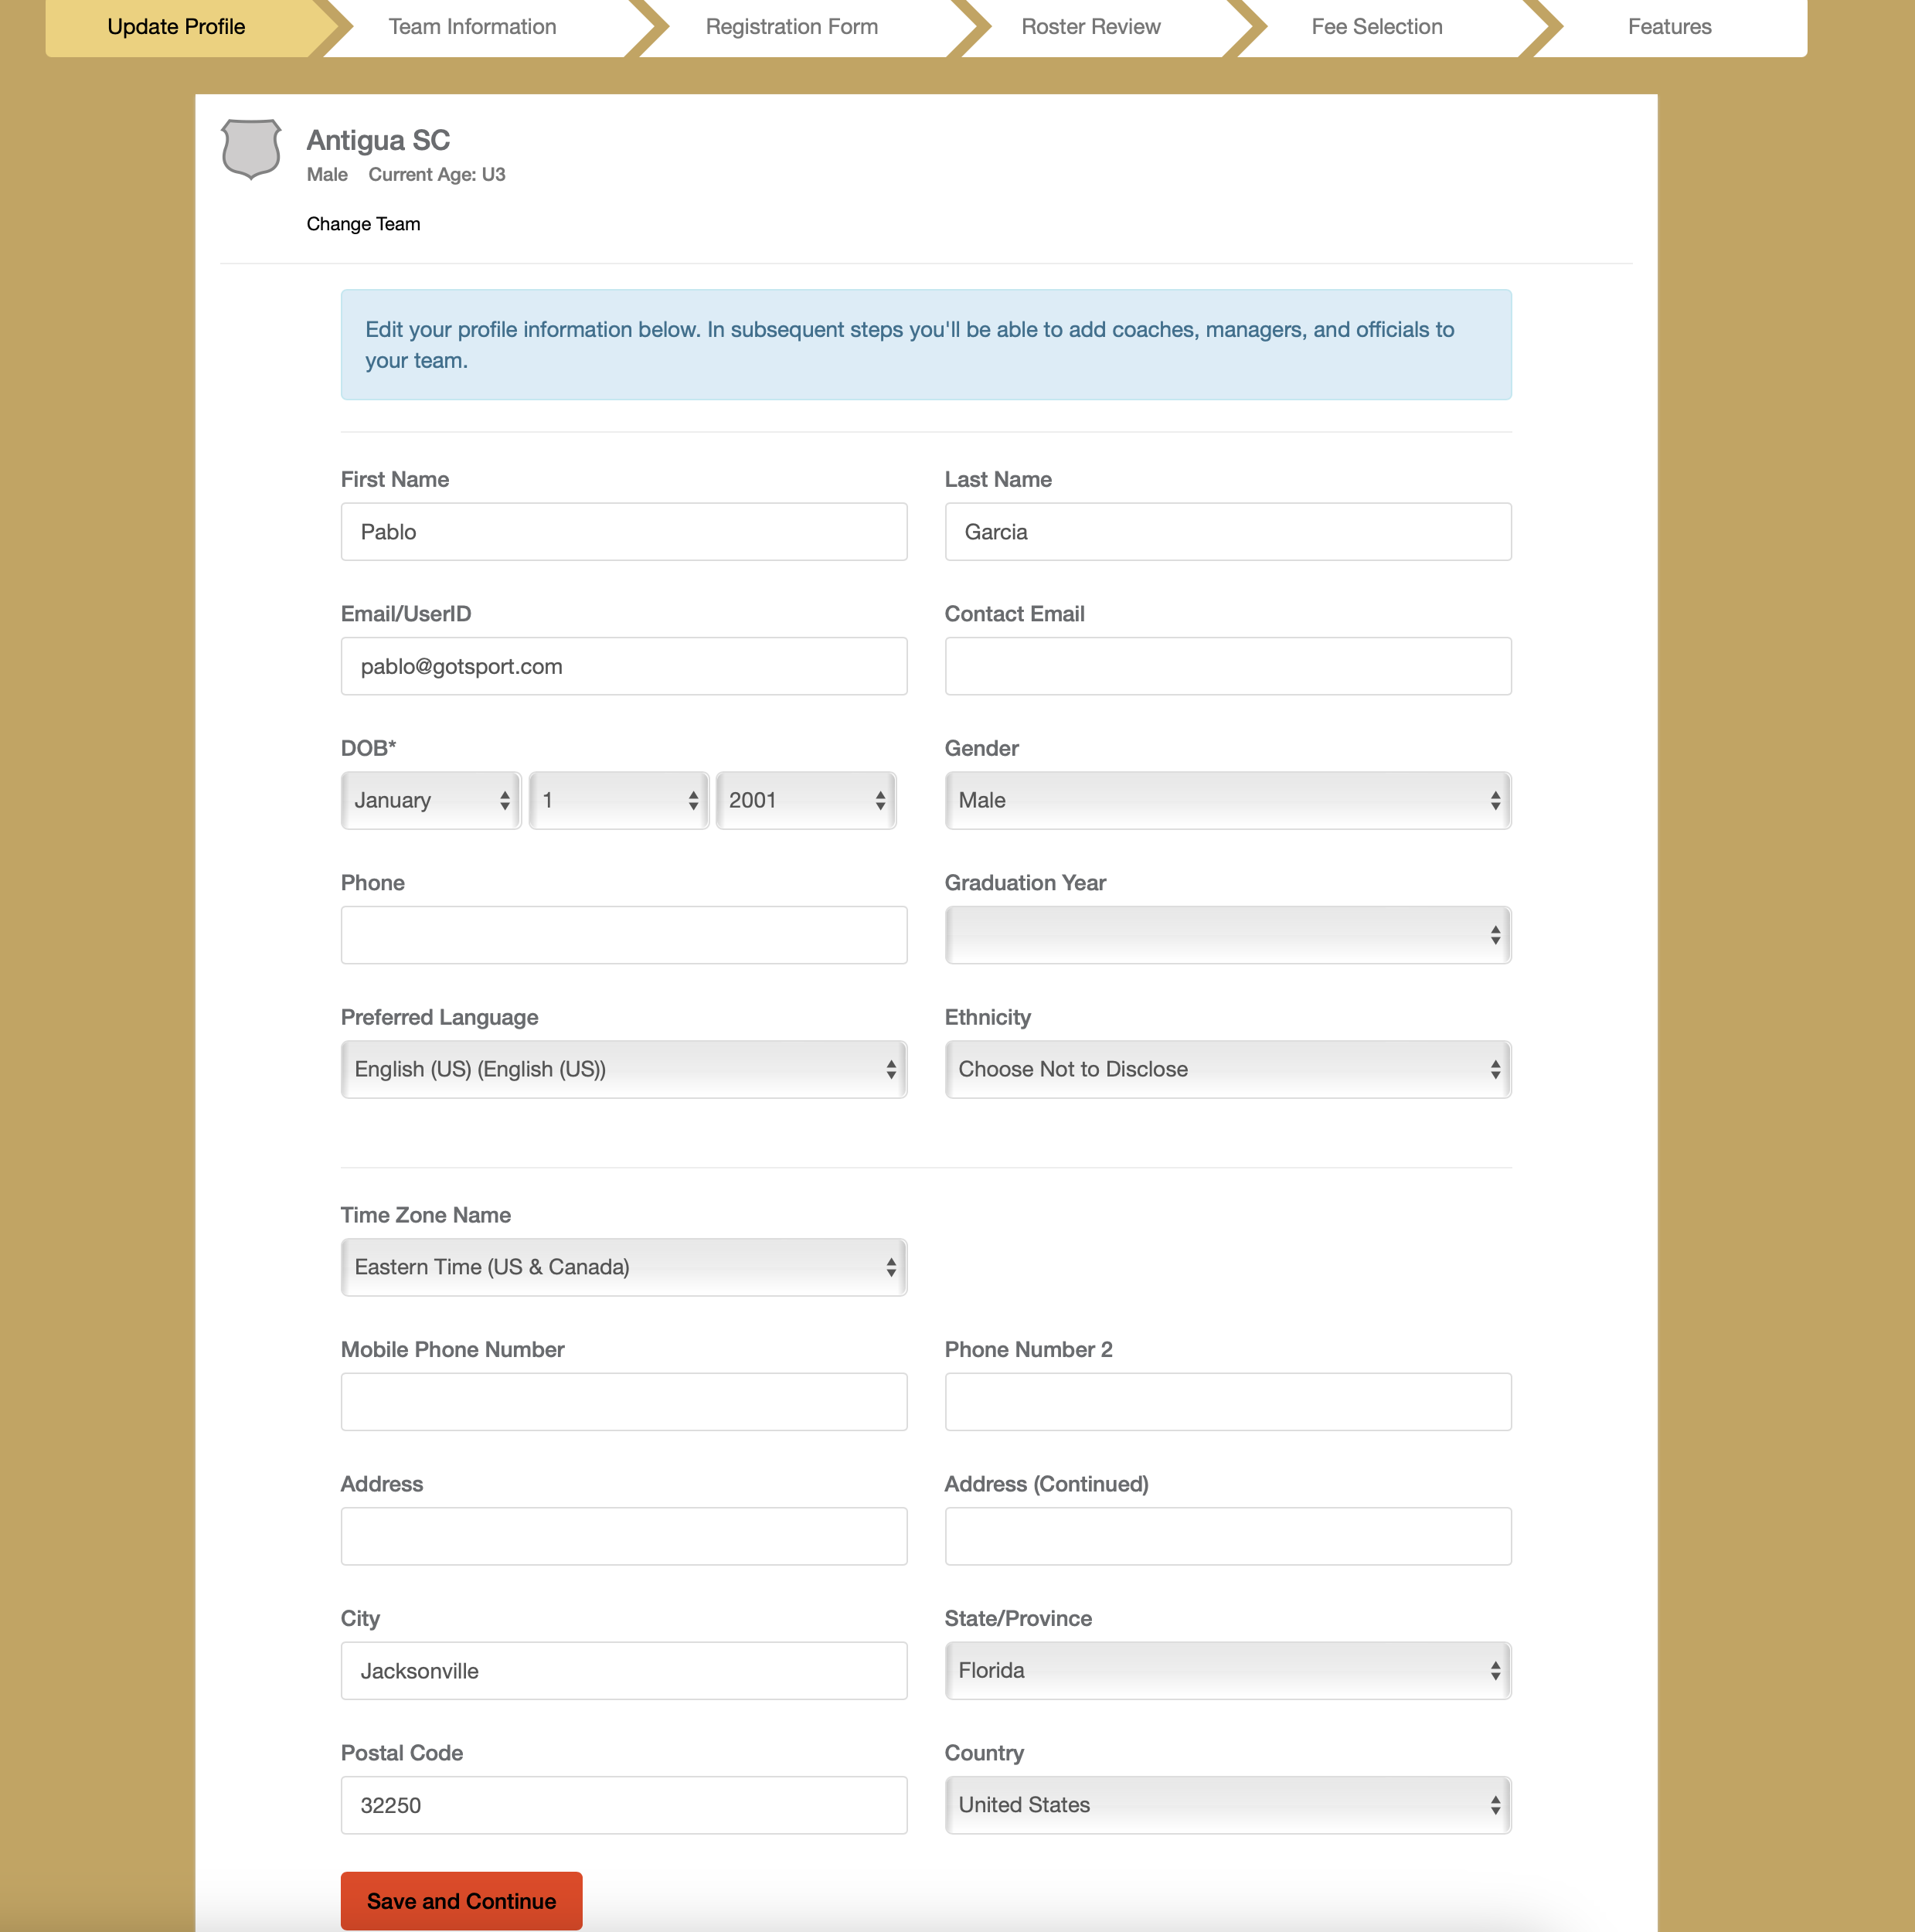Open the Registration Form step

pyautogui.click(x=791, y=27)
